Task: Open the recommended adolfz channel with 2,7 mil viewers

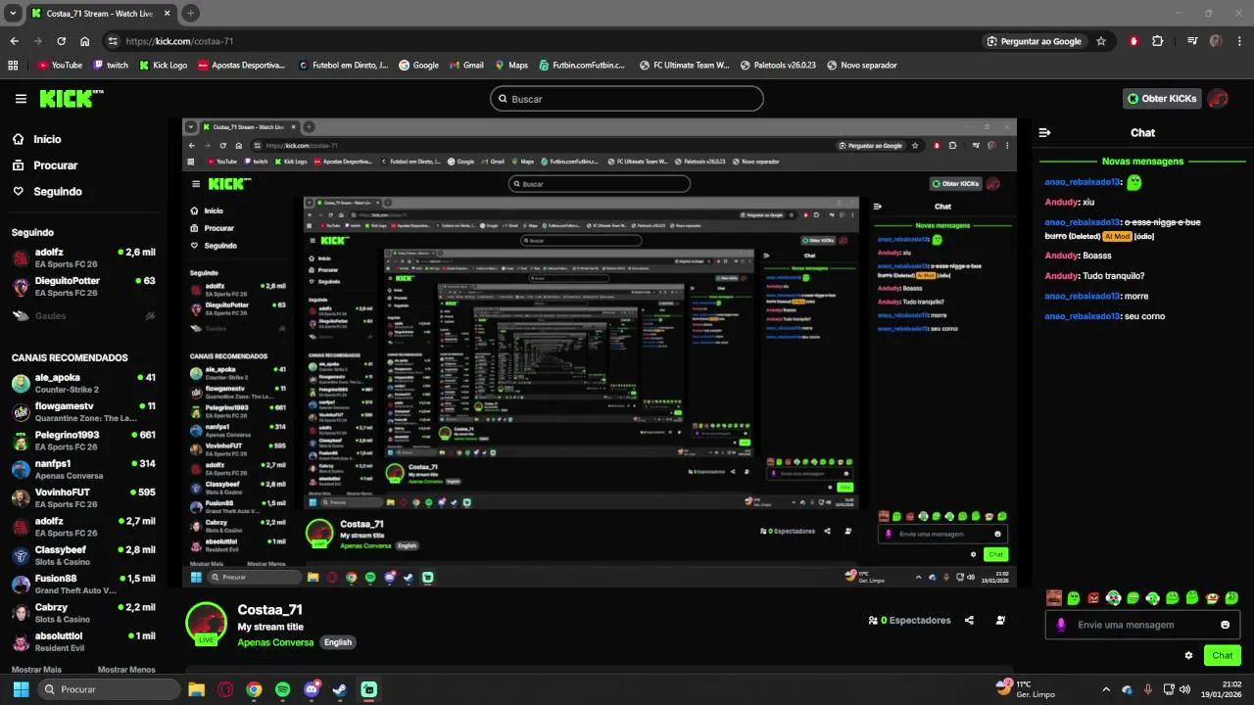Action: tap(82, 527)
